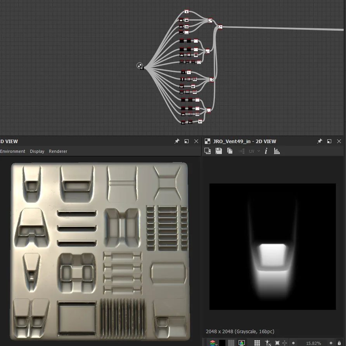Toggle the histogram icon in 2D view
Viewport: 346px width, 346px height.
tap(277, 151)
